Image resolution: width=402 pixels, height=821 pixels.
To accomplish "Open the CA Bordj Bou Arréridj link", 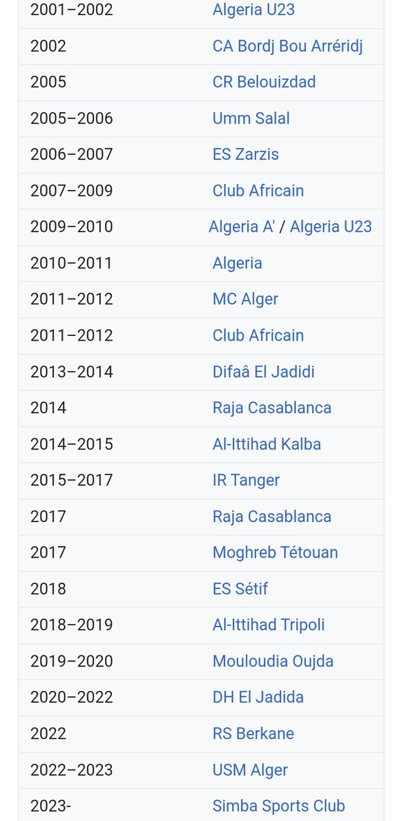I will (x=287, y=47).
